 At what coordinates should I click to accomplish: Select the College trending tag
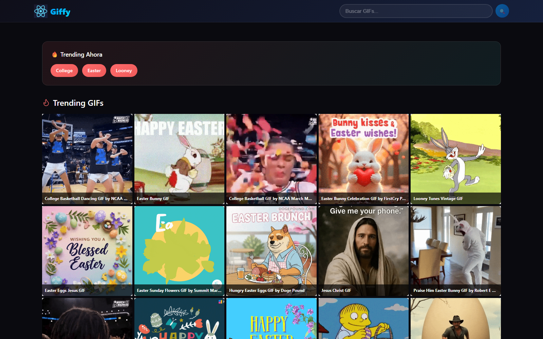point(64,71)
